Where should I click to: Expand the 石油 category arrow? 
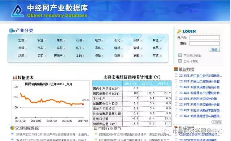(x=83, y=40)
